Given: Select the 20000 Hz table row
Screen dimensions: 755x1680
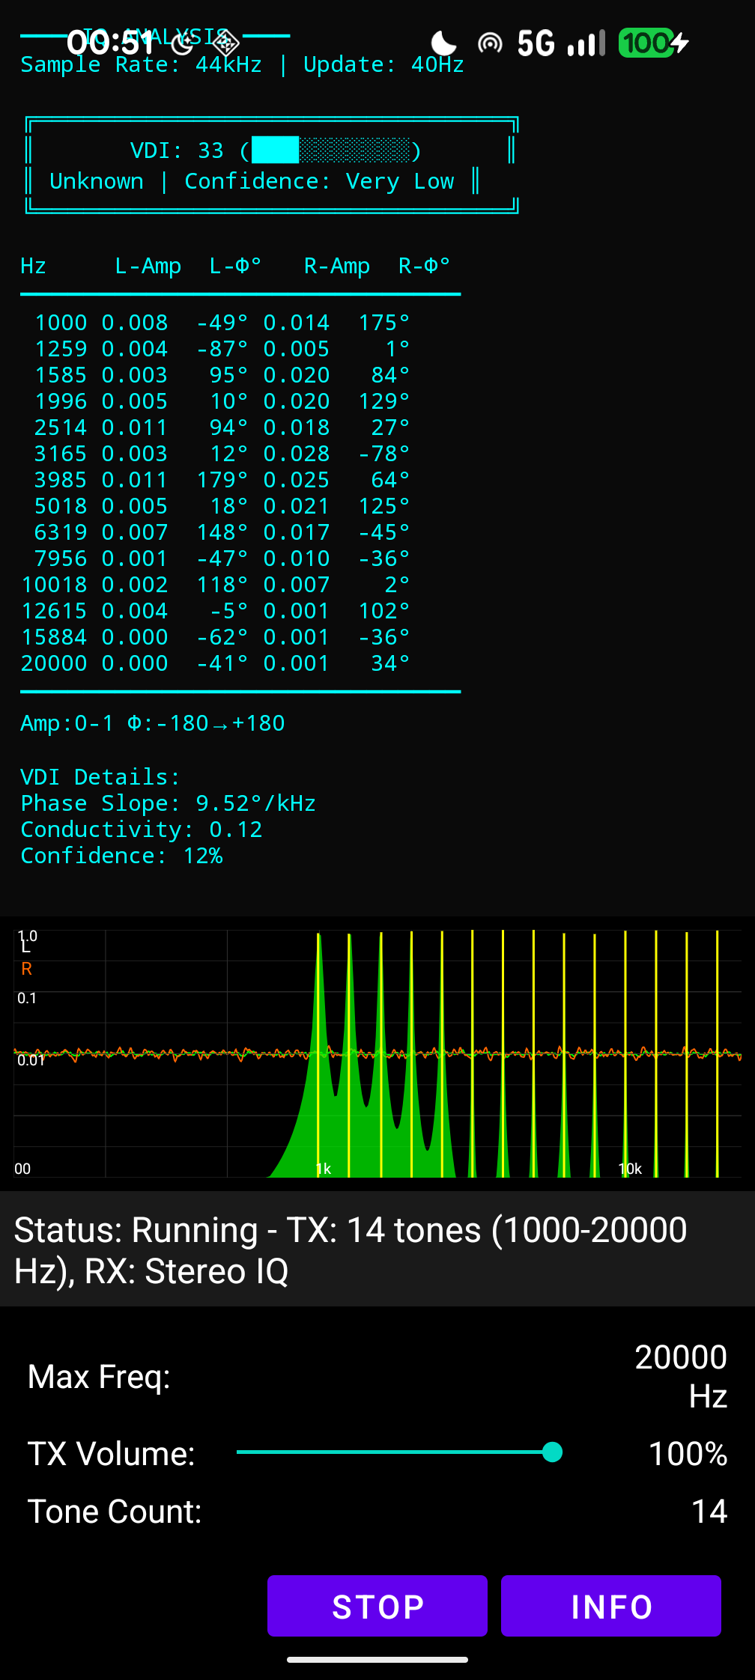Looking at the screenshot, I should (216, 663).
